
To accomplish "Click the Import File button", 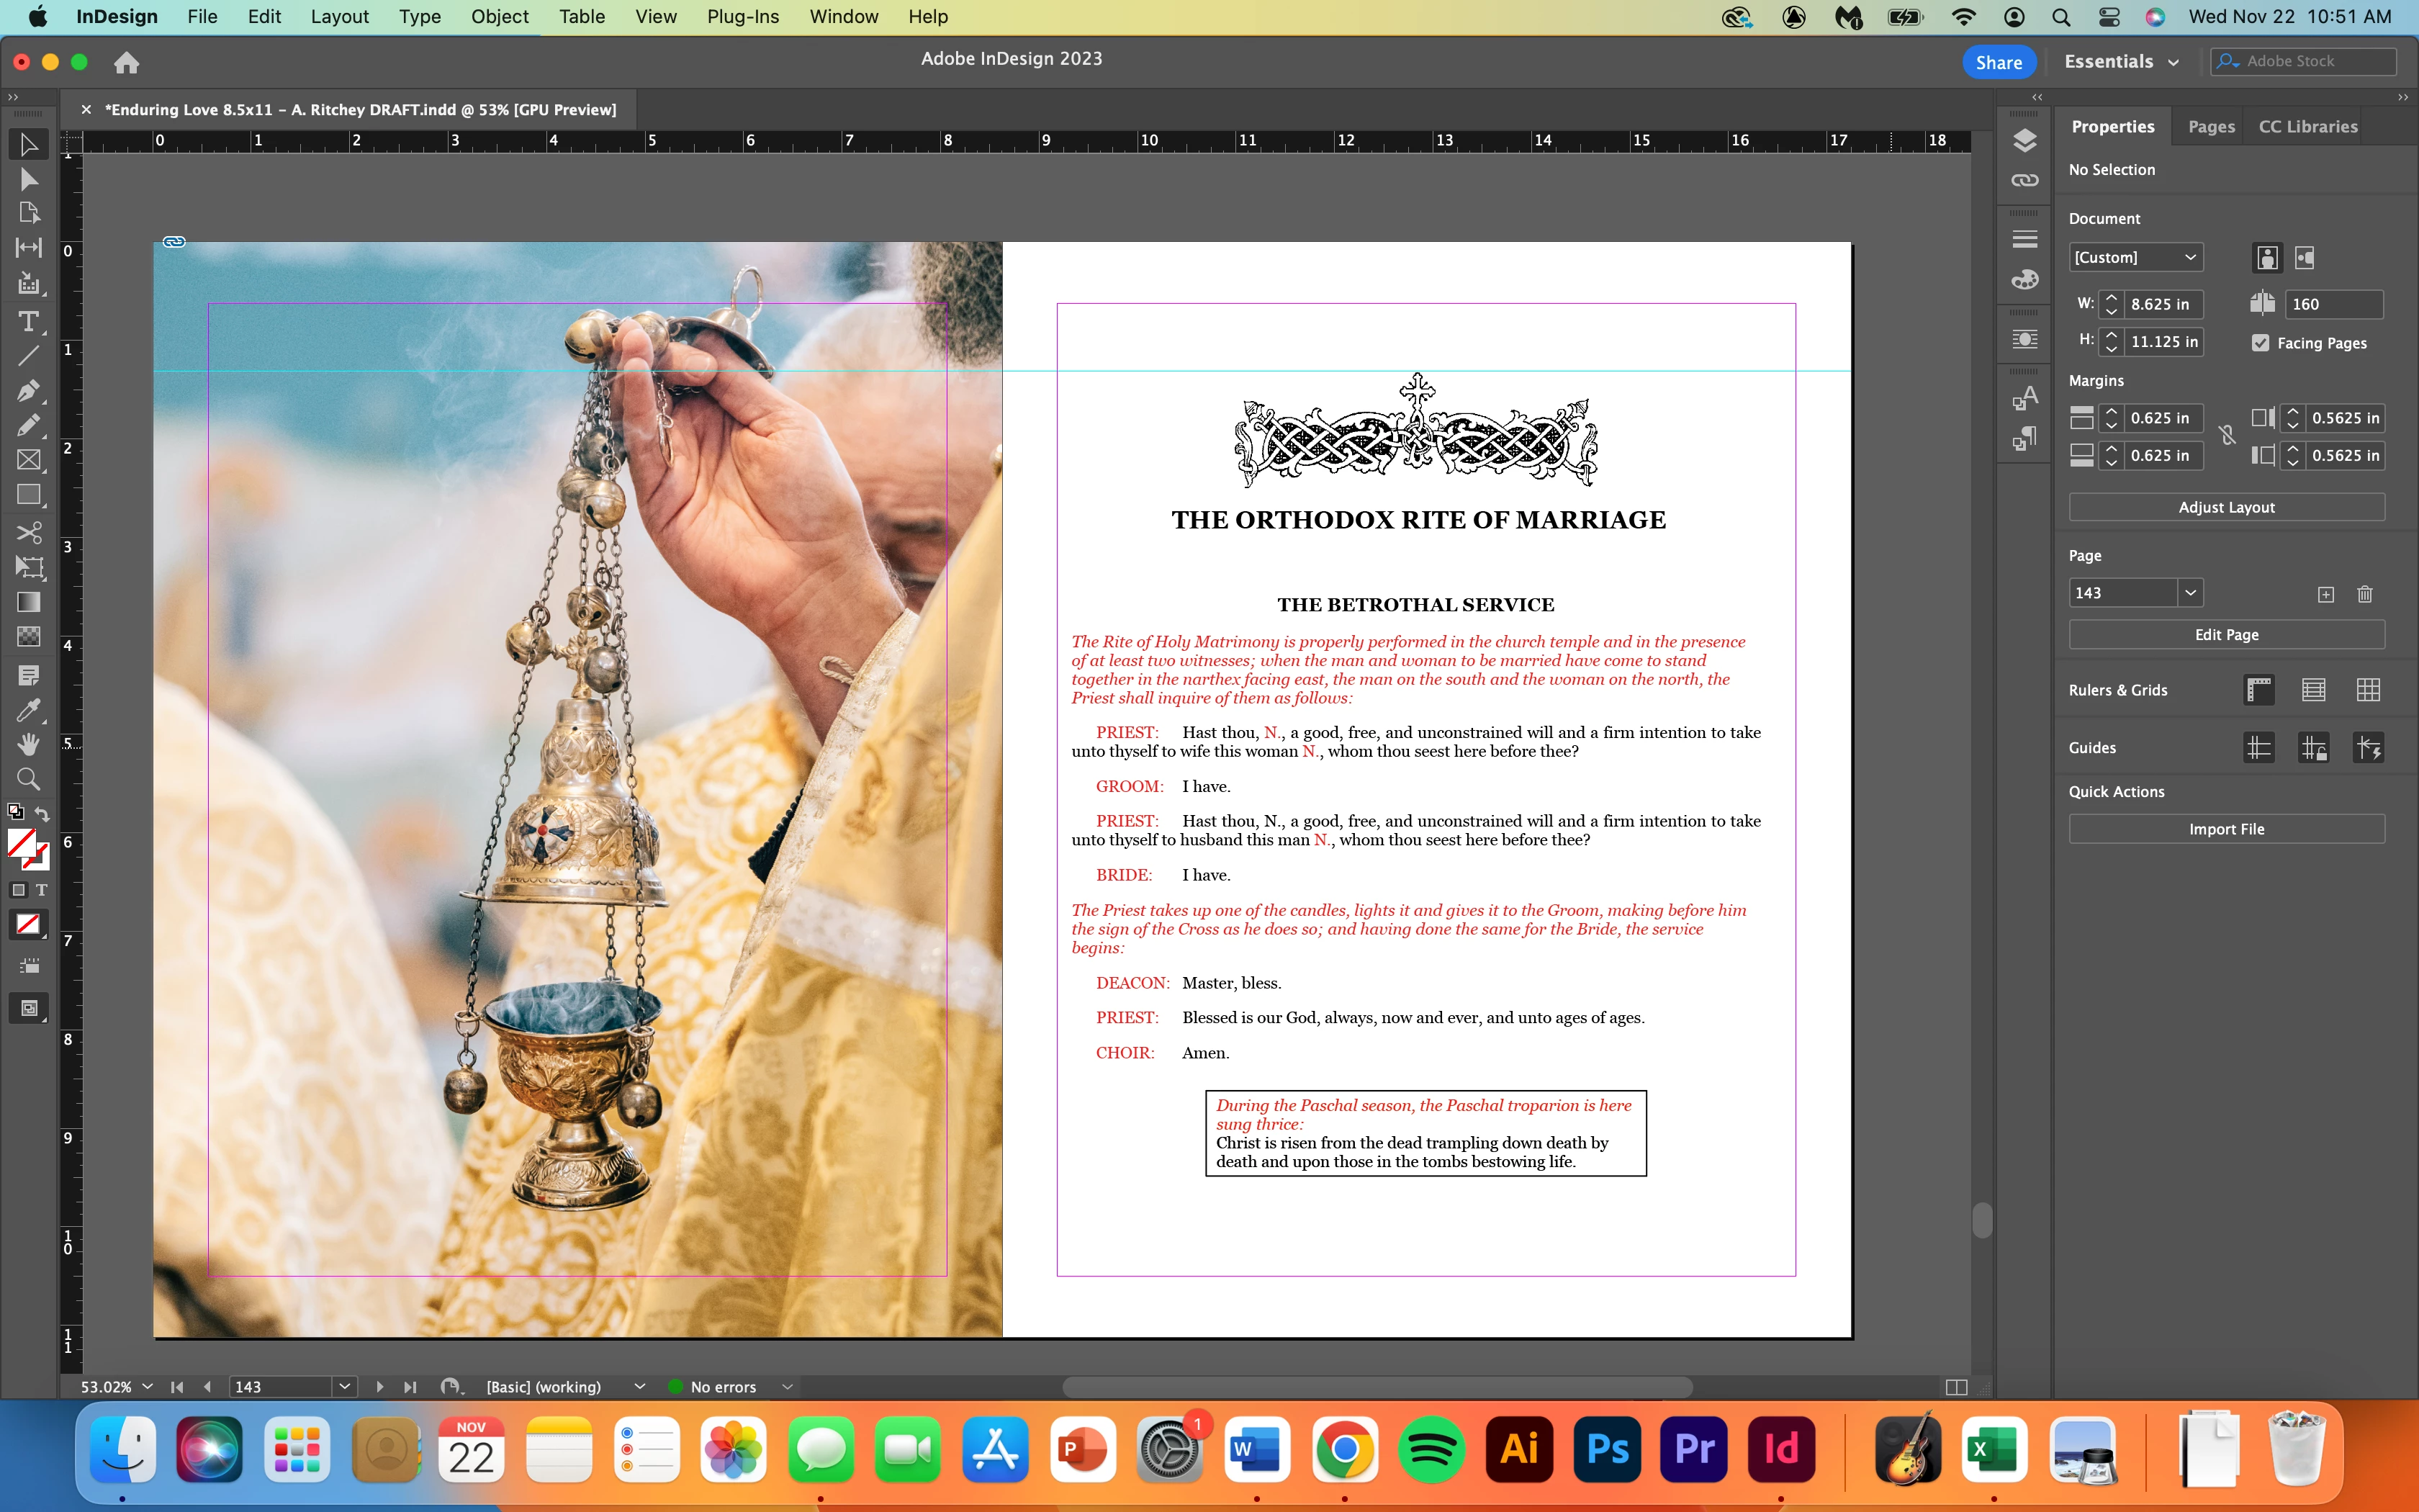I will coord(2225,829).
